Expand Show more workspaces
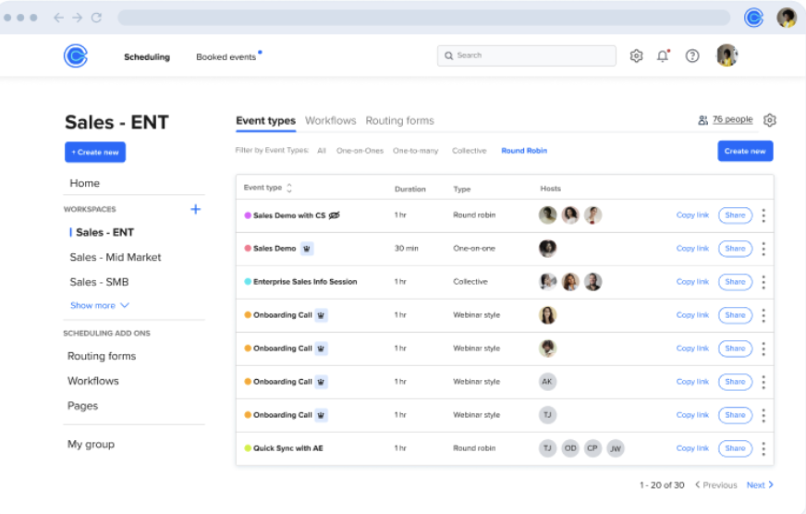 [x=99, y=305]
